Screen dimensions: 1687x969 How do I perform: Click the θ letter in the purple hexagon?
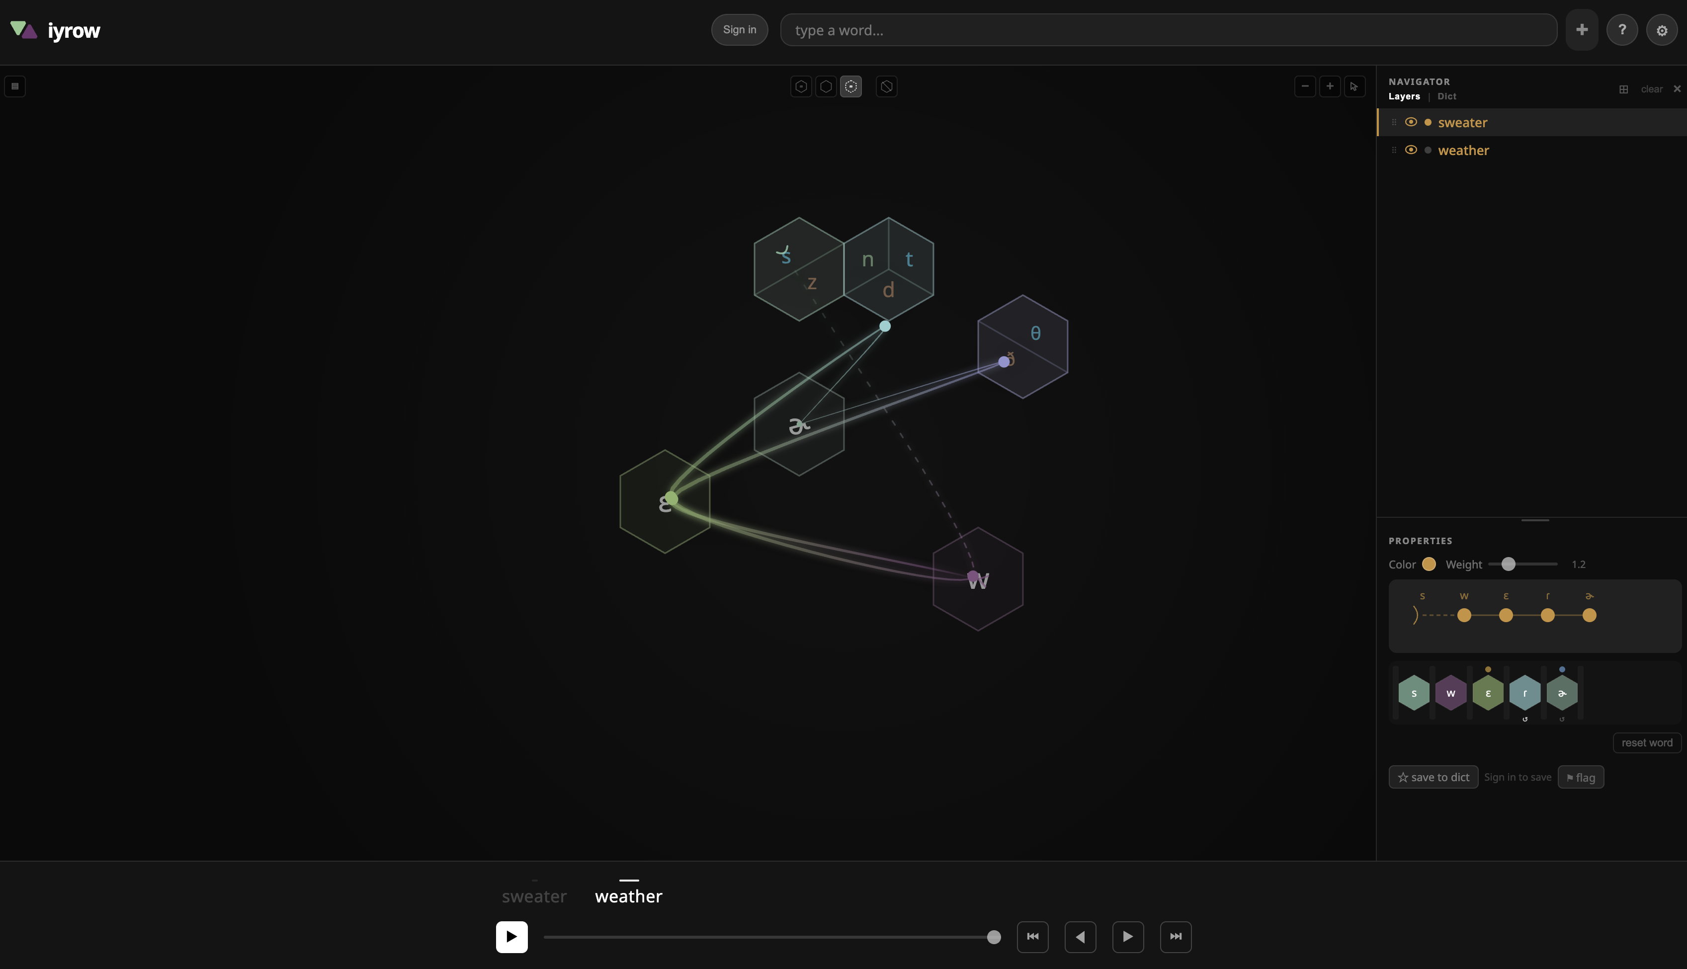(1035, 333)
